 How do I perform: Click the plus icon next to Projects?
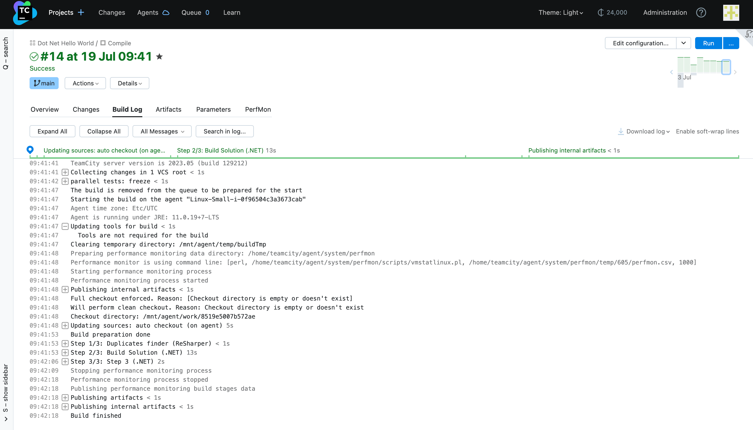81,13
